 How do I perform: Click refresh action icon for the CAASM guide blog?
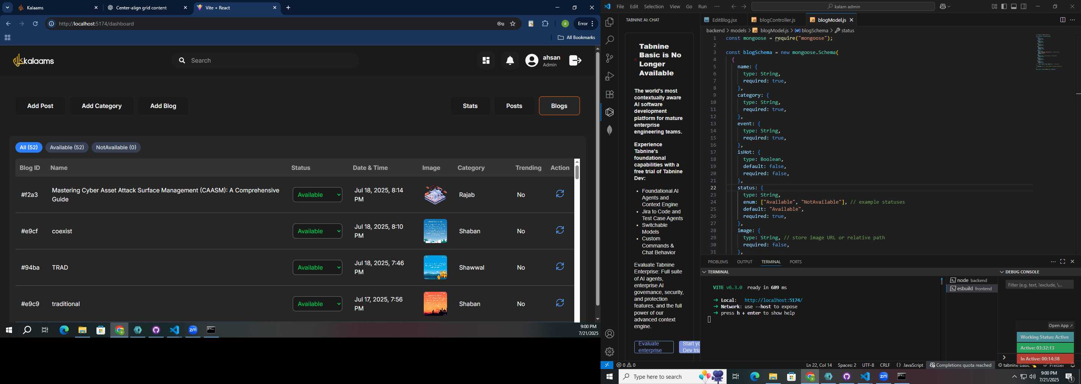(560, 193)
